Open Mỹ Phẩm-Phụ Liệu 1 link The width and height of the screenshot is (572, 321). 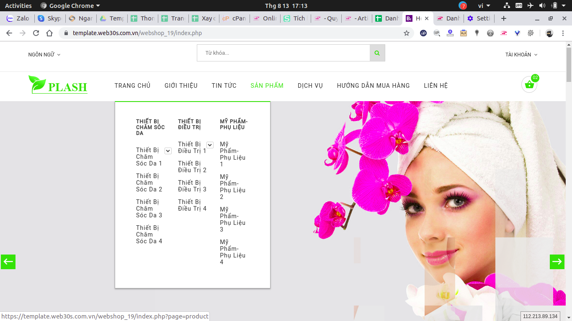(233, 154)
